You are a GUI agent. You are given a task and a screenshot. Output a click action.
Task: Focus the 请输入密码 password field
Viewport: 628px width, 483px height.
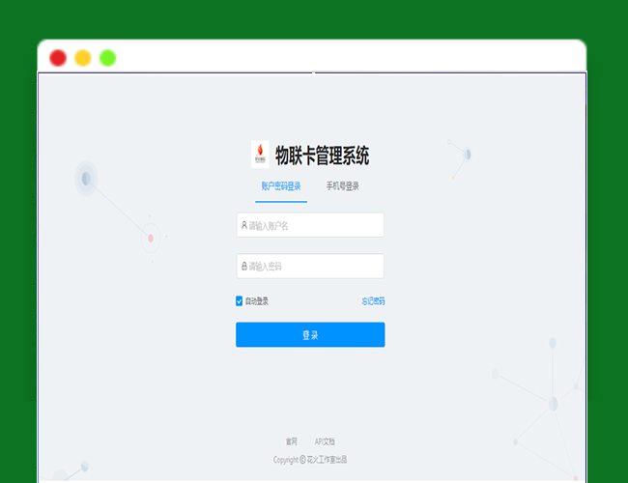[x=310, y=266]
